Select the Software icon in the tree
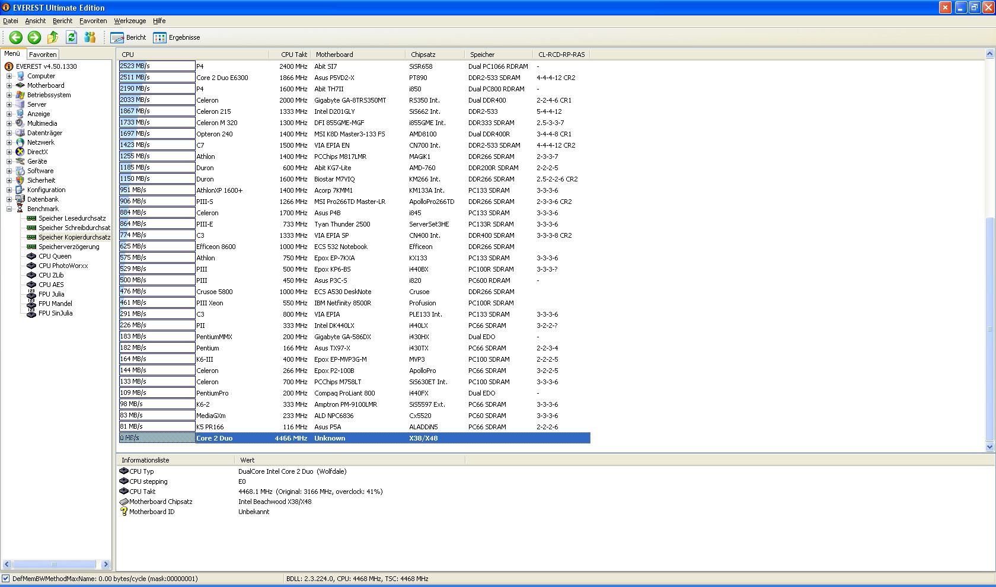 [x=20, y=171]
